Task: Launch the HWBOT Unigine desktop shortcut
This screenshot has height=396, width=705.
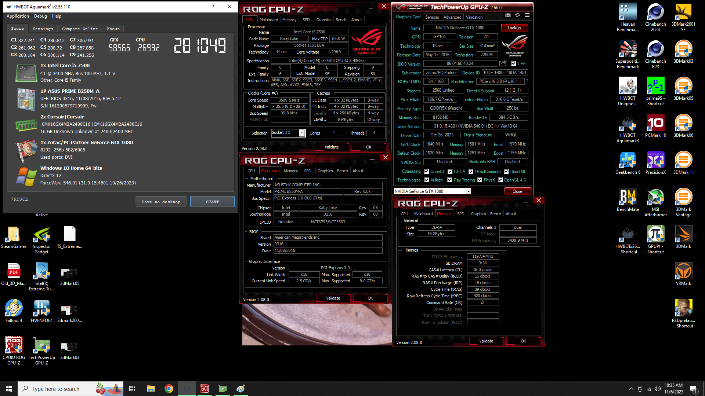Action: [x=628, y=91]
